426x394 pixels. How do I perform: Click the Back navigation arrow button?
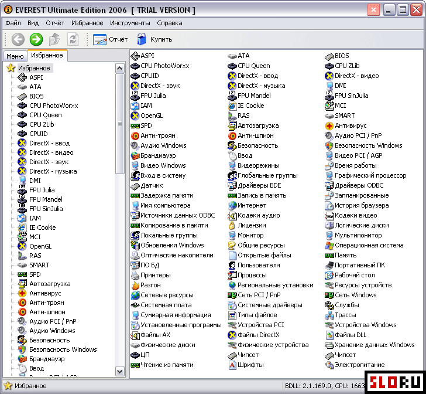pyautogui.click(x=18, y=39)
